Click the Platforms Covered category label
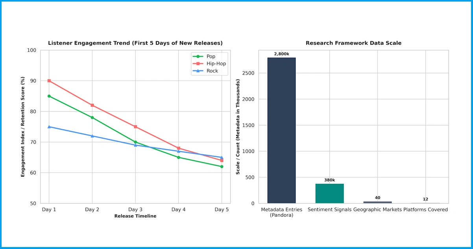 (425, 210)
